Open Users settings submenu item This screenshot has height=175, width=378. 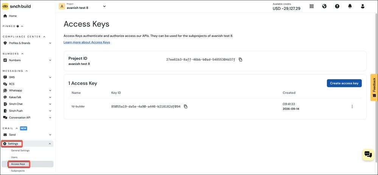(14, 157)
